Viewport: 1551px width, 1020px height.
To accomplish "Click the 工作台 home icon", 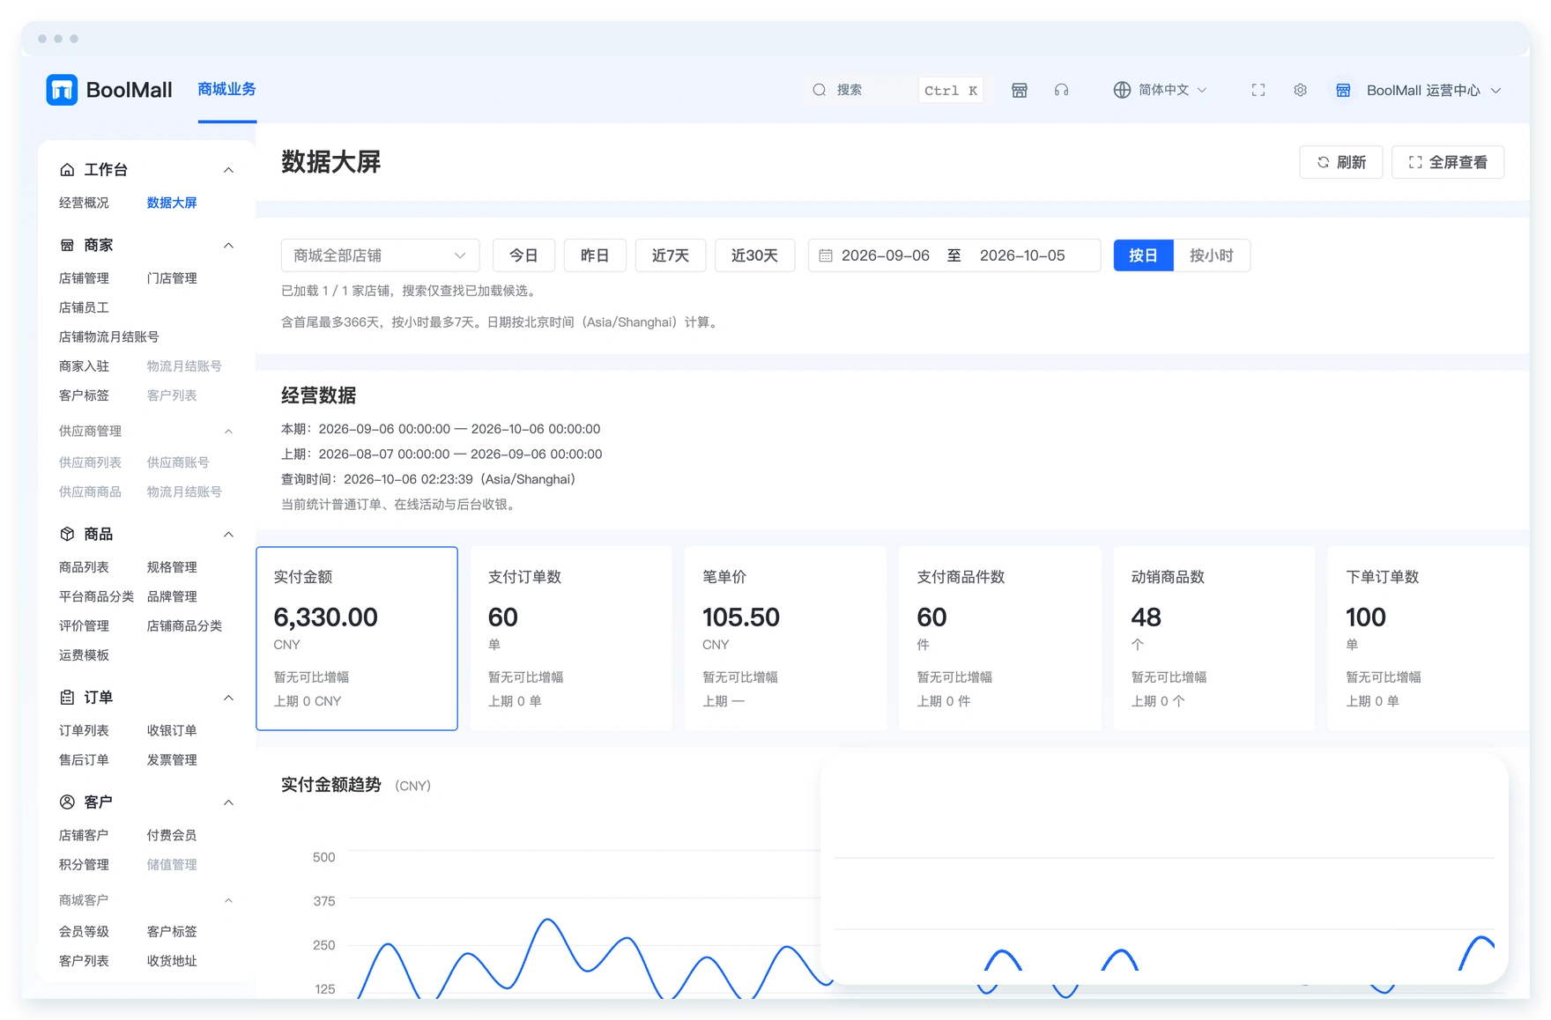I will click(x=67, y=169).
